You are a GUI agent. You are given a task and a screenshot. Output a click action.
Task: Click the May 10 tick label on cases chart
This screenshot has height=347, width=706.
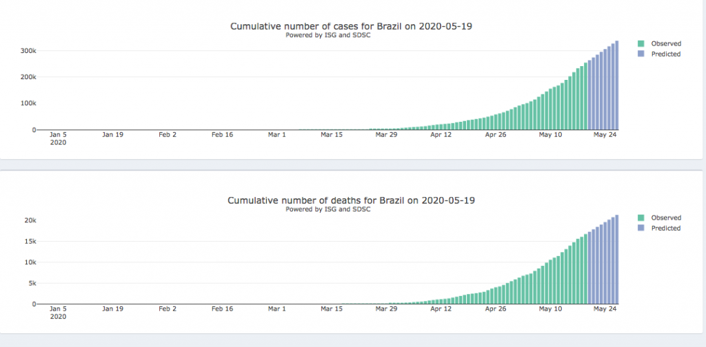[x=550, y=135]
